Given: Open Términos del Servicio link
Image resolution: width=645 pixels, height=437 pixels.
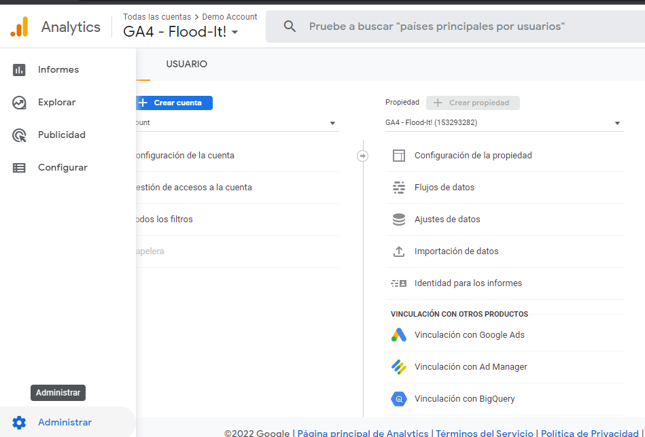Looking at the screenshot, I should (485, 433).
